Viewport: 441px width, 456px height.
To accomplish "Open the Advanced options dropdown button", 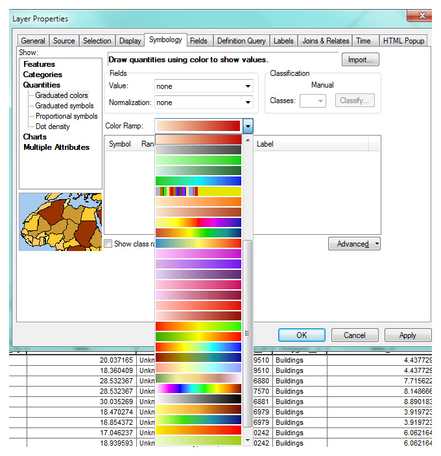I will 354,244.
